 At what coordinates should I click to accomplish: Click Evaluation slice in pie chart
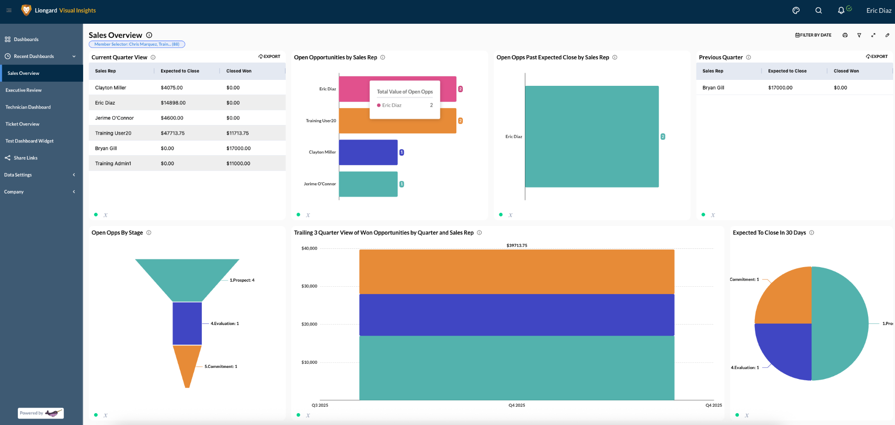click(x=790, y=347)
